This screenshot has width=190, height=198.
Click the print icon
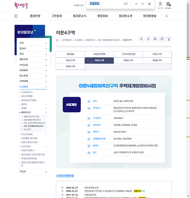[x=155, y=39]
